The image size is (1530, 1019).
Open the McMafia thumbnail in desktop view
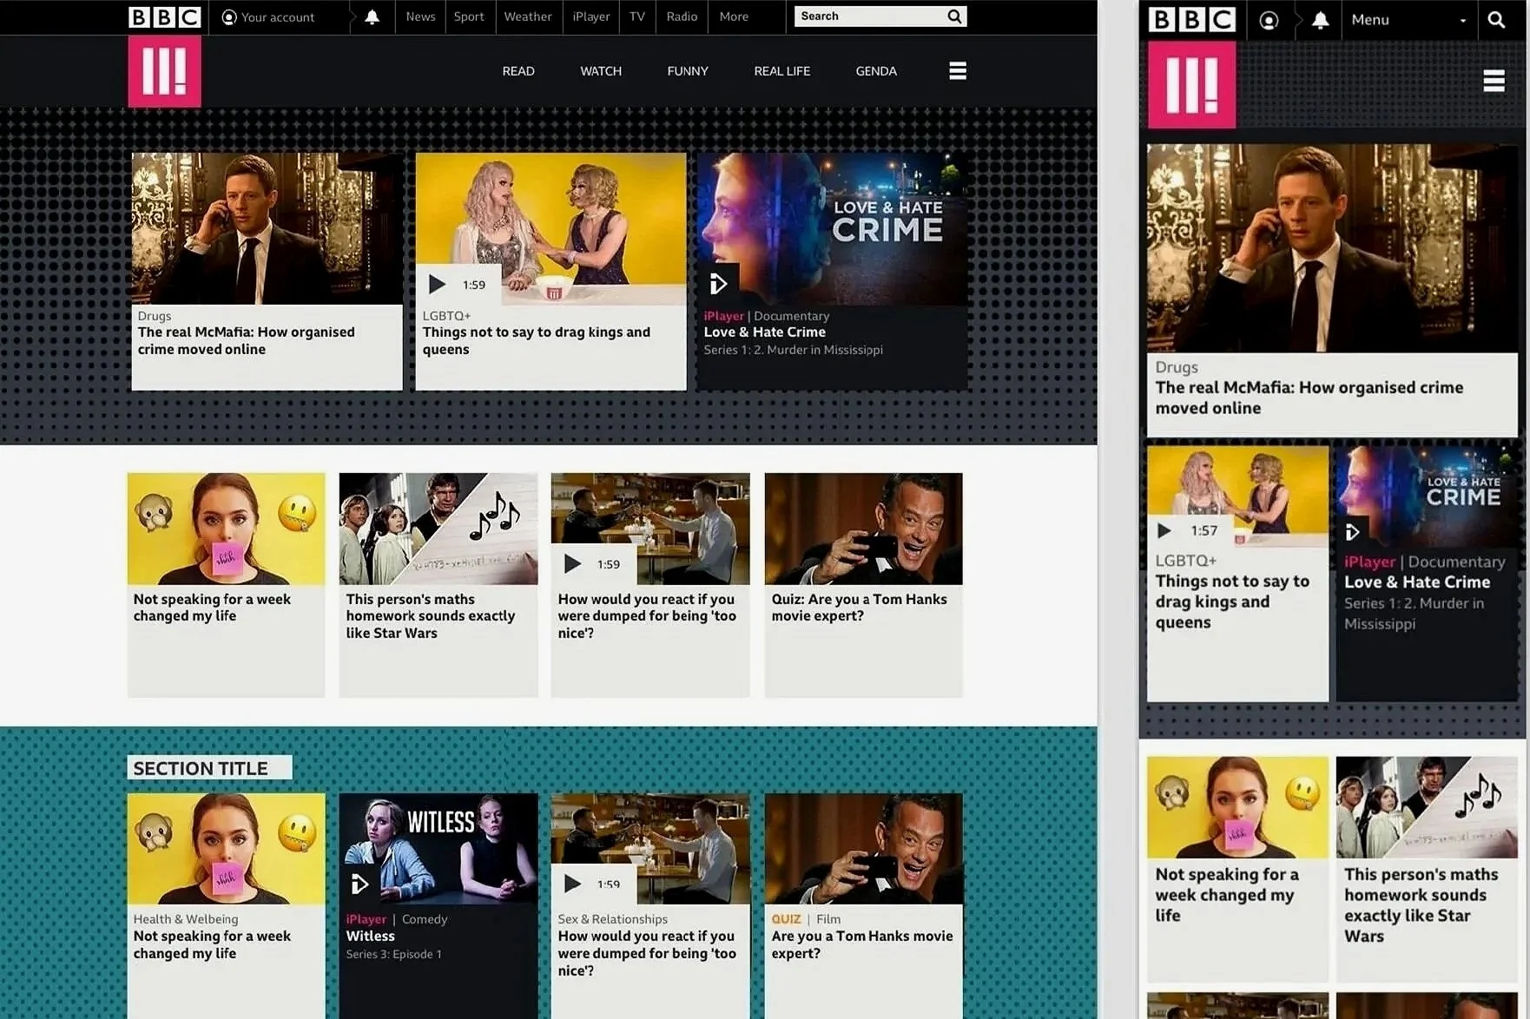267,229
